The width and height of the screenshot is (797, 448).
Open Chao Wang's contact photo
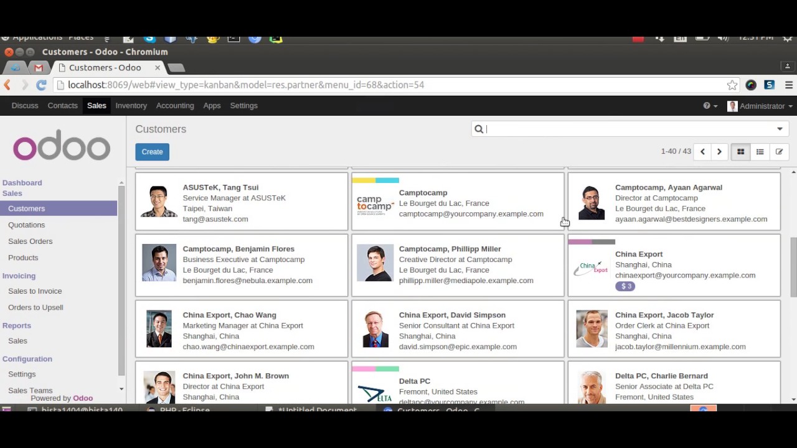[159, 329]
